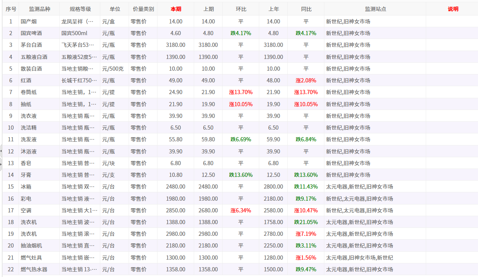This screenshot has height=277, width=478.
Task: Click the 环比 column header
Action: click(241, 9)
